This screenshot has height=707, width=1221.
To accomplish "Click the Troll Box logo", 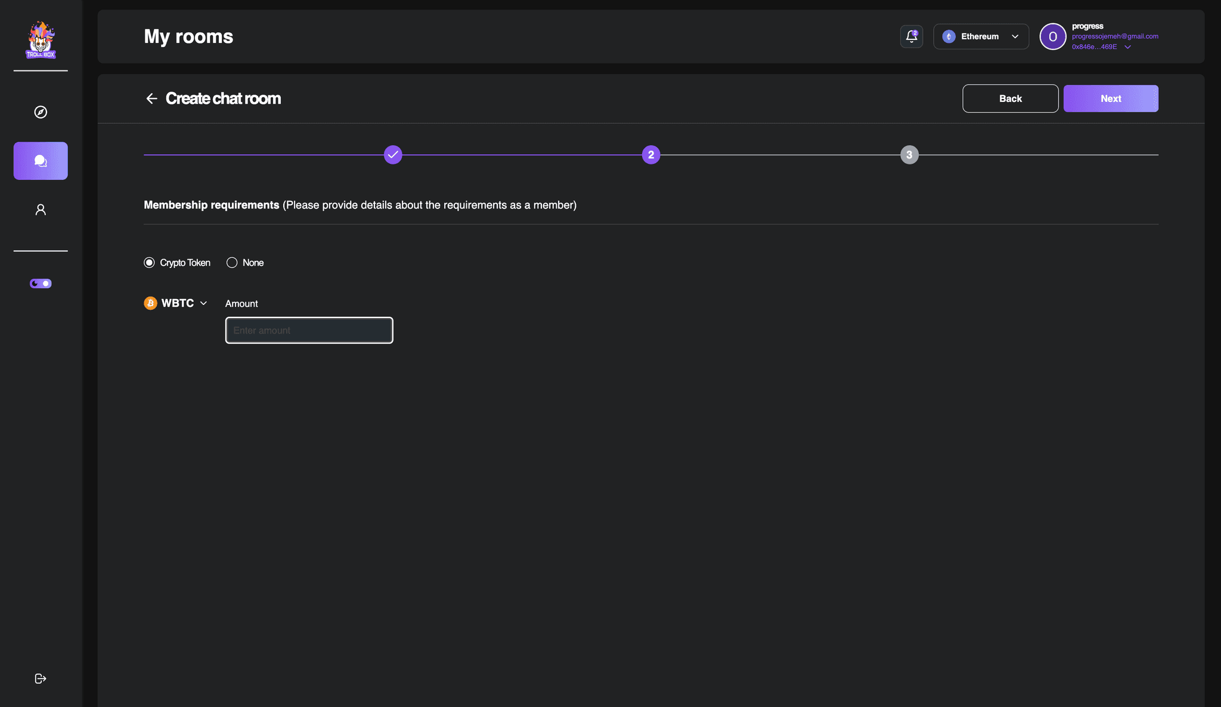I will (41, 40).
